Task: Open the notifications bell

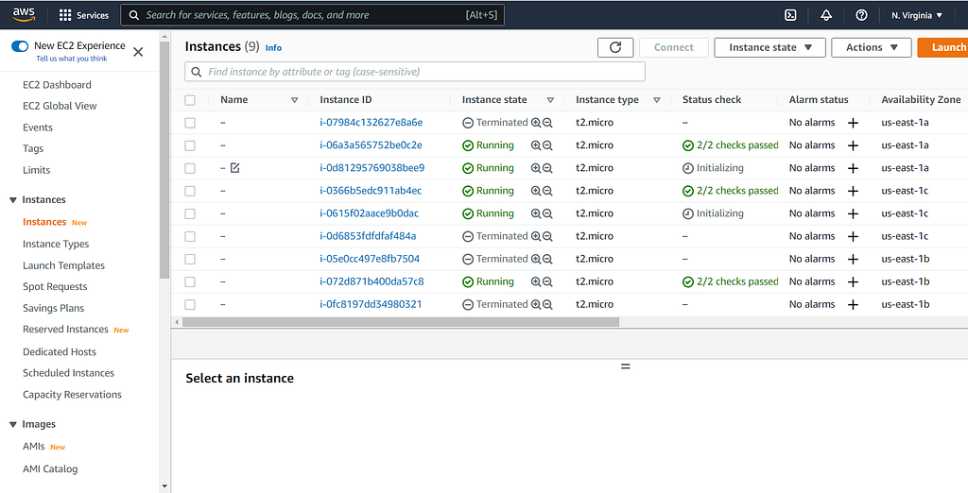Action: tap(826, 15)
